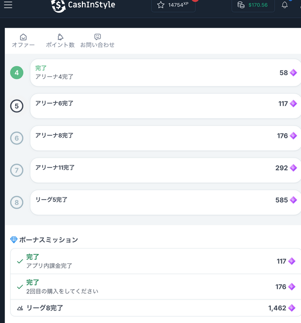Open the アリーナ11完了 task card
The image size is (301, 323).
166,170
